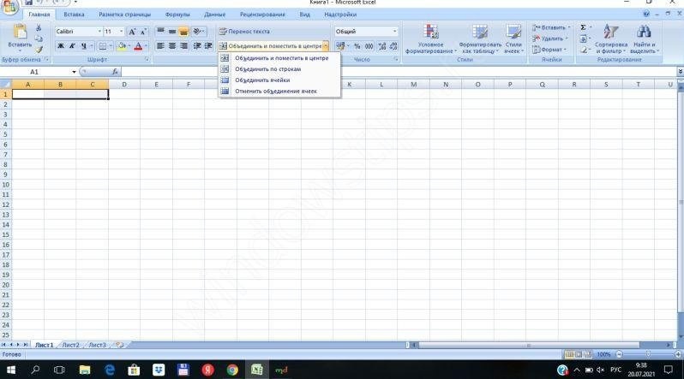Click the cell borders icon
Screen dimensions: 684x379
pos(103,45)
